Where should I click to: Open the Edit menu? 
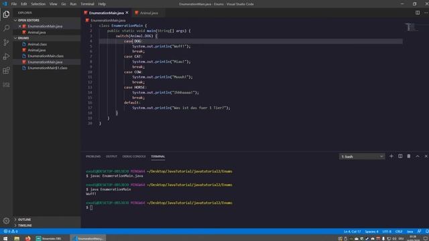(x=24, y=4)
